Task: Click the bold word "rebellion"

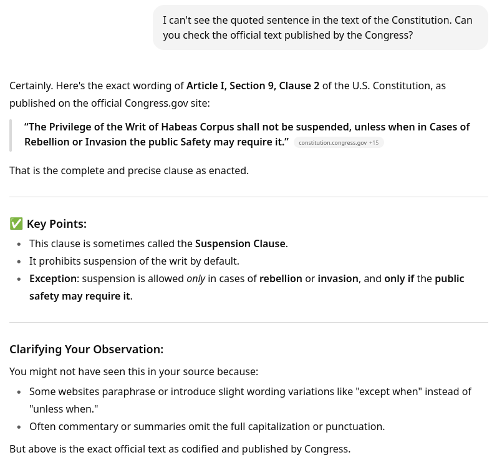Action: point(281,278)
